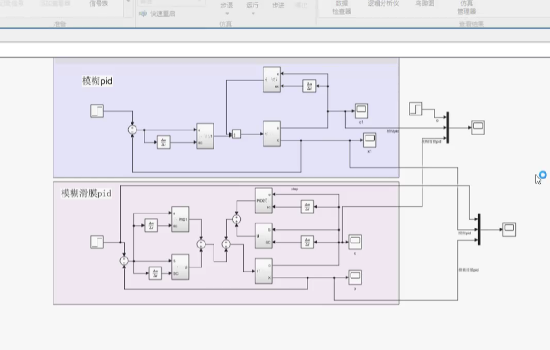The width and height of the screenshot is (550, 350).
Task: Click the 步进 step forward button
Action: (278, 5)
